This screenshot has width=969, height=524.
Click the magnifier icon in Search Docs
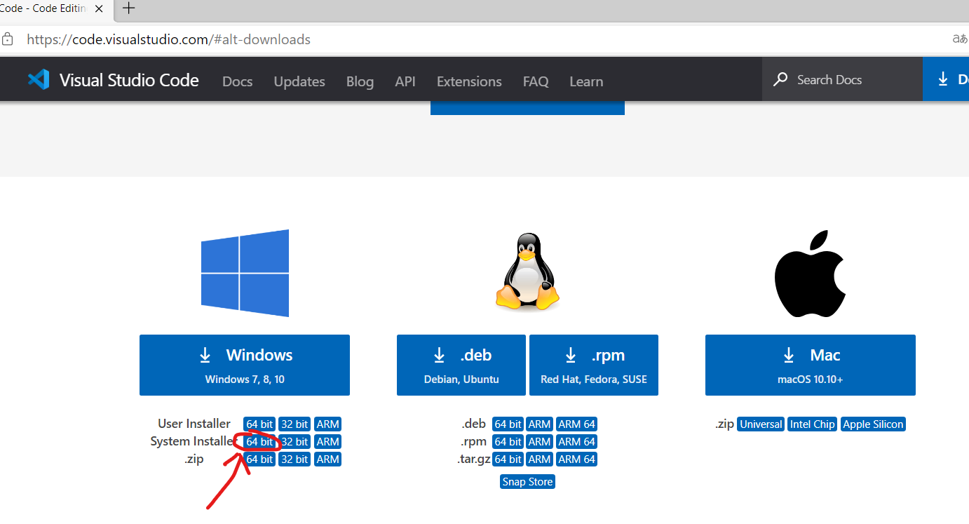780,79
